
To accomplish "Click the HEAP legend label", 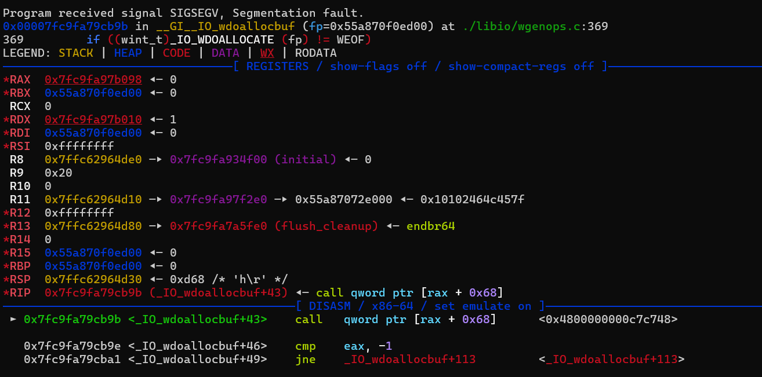I will click(128, 53).
